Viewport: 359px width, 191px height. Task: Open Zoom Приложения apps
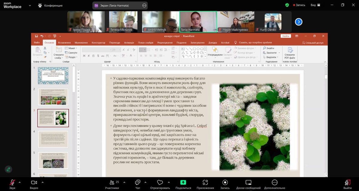[x=205, y=184]
